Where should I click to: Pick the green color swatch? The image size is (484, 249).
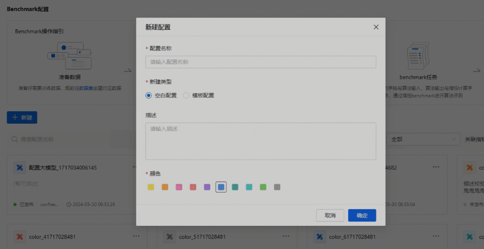point(263,187)
